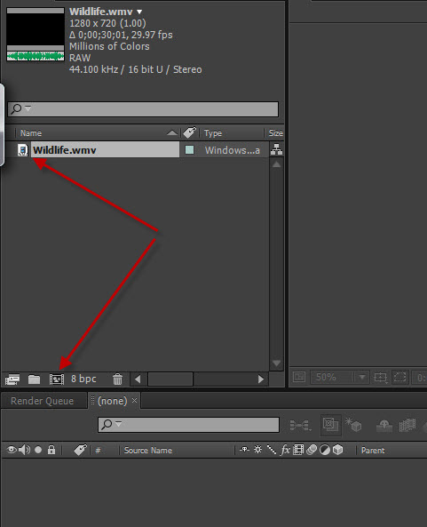
Task: Open the project flowchart view icon
Action: 276,149
